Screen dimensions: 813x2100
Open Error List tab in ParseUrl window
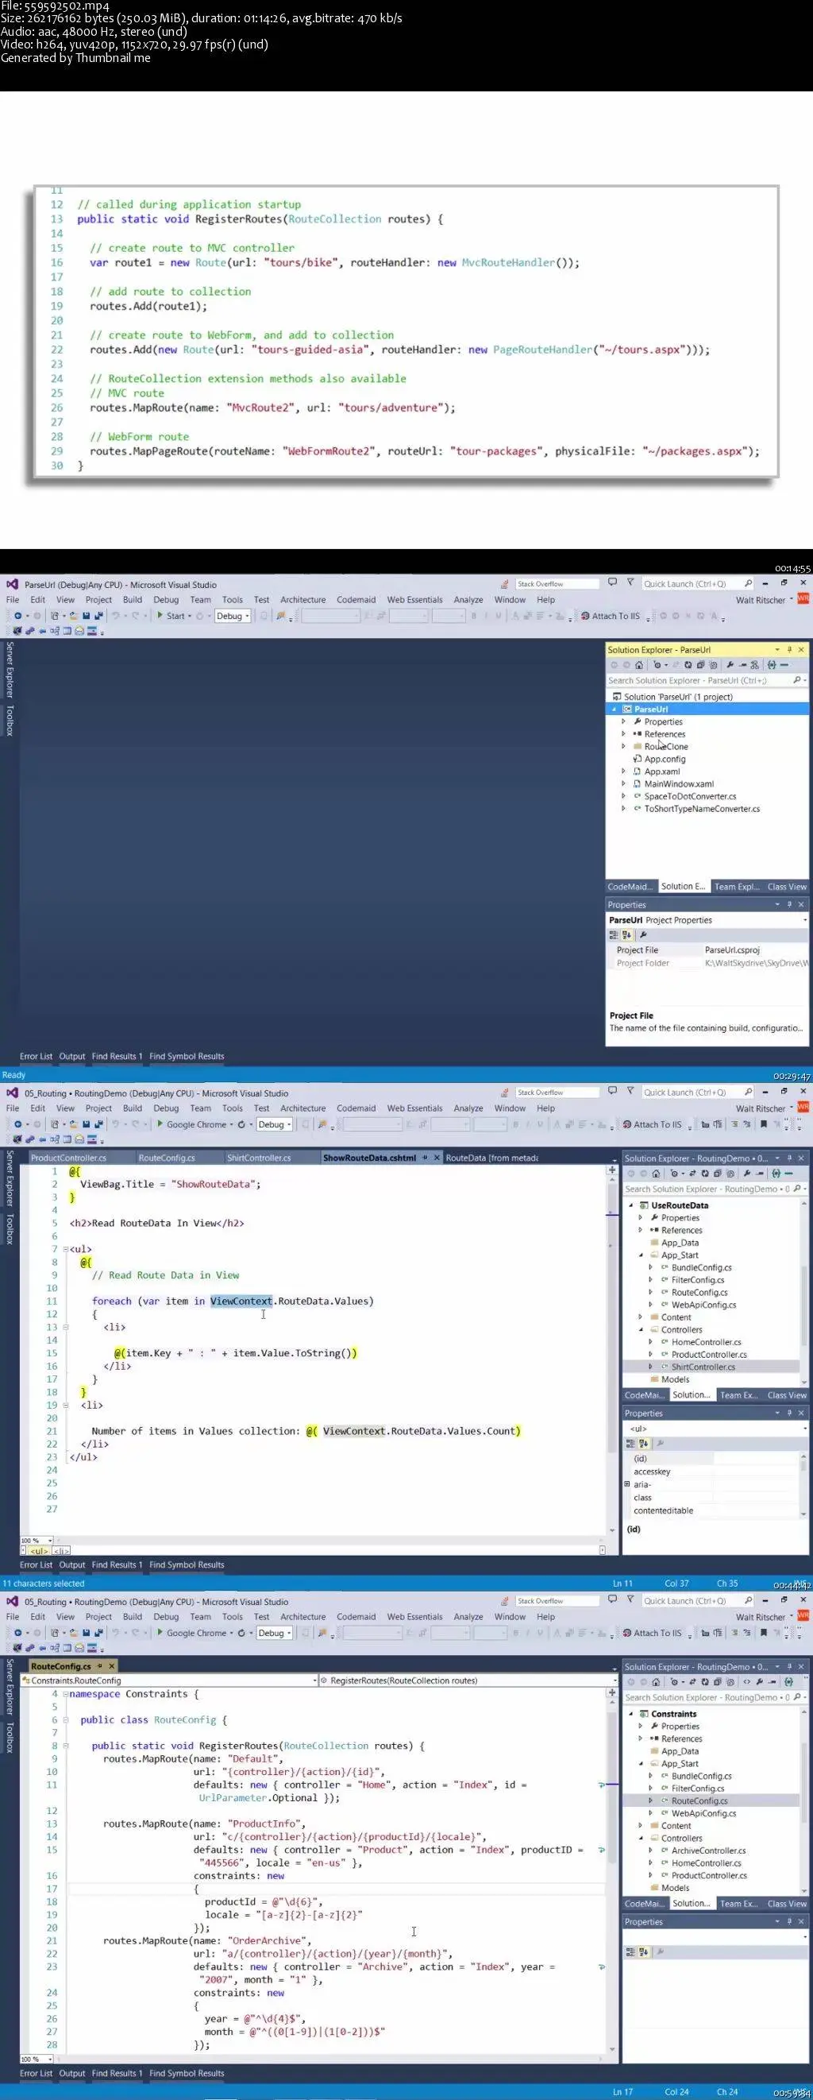[36, 1057]
